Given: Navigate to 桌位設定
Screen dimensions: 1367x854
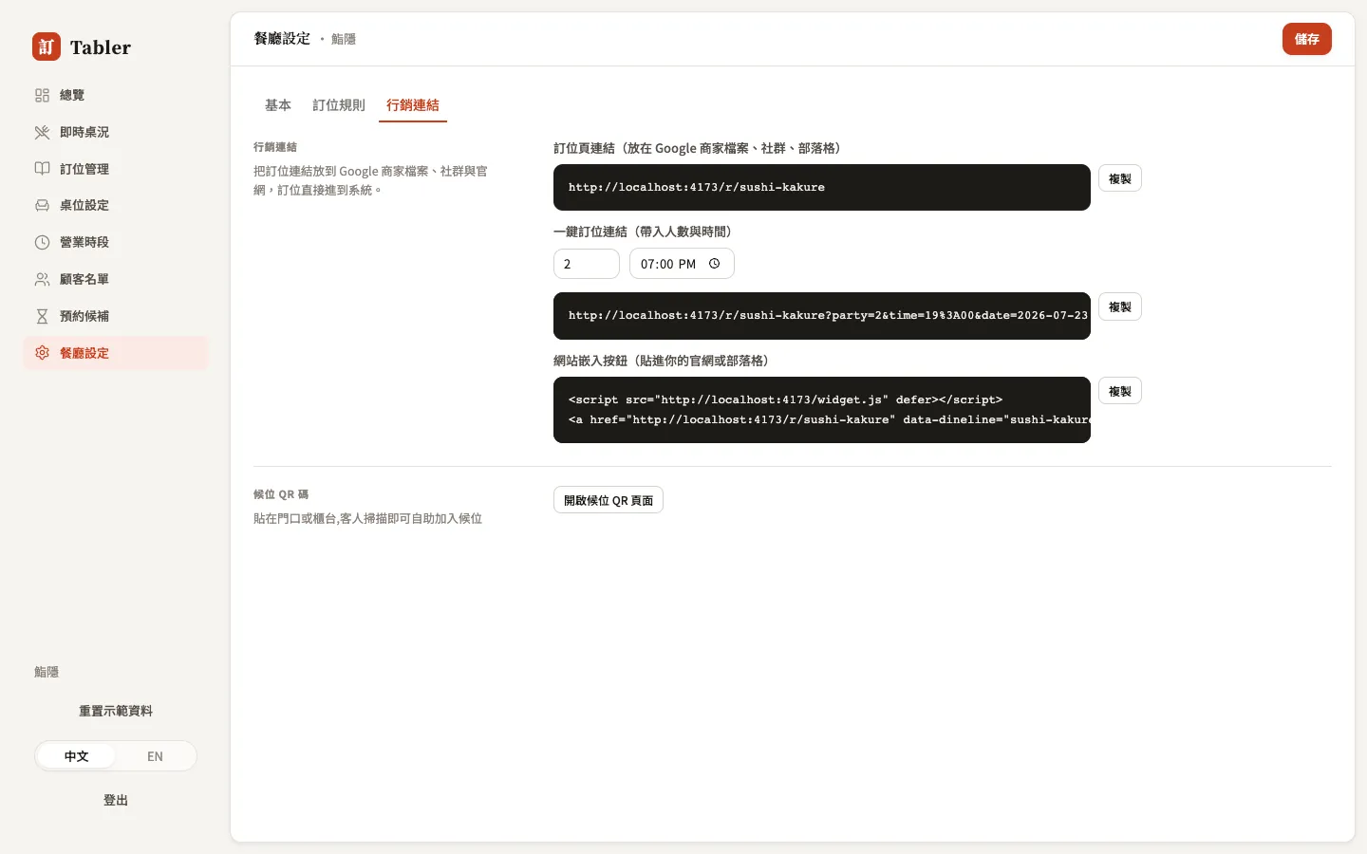Looking at the screenshot, I should click(x=116, y=205).
